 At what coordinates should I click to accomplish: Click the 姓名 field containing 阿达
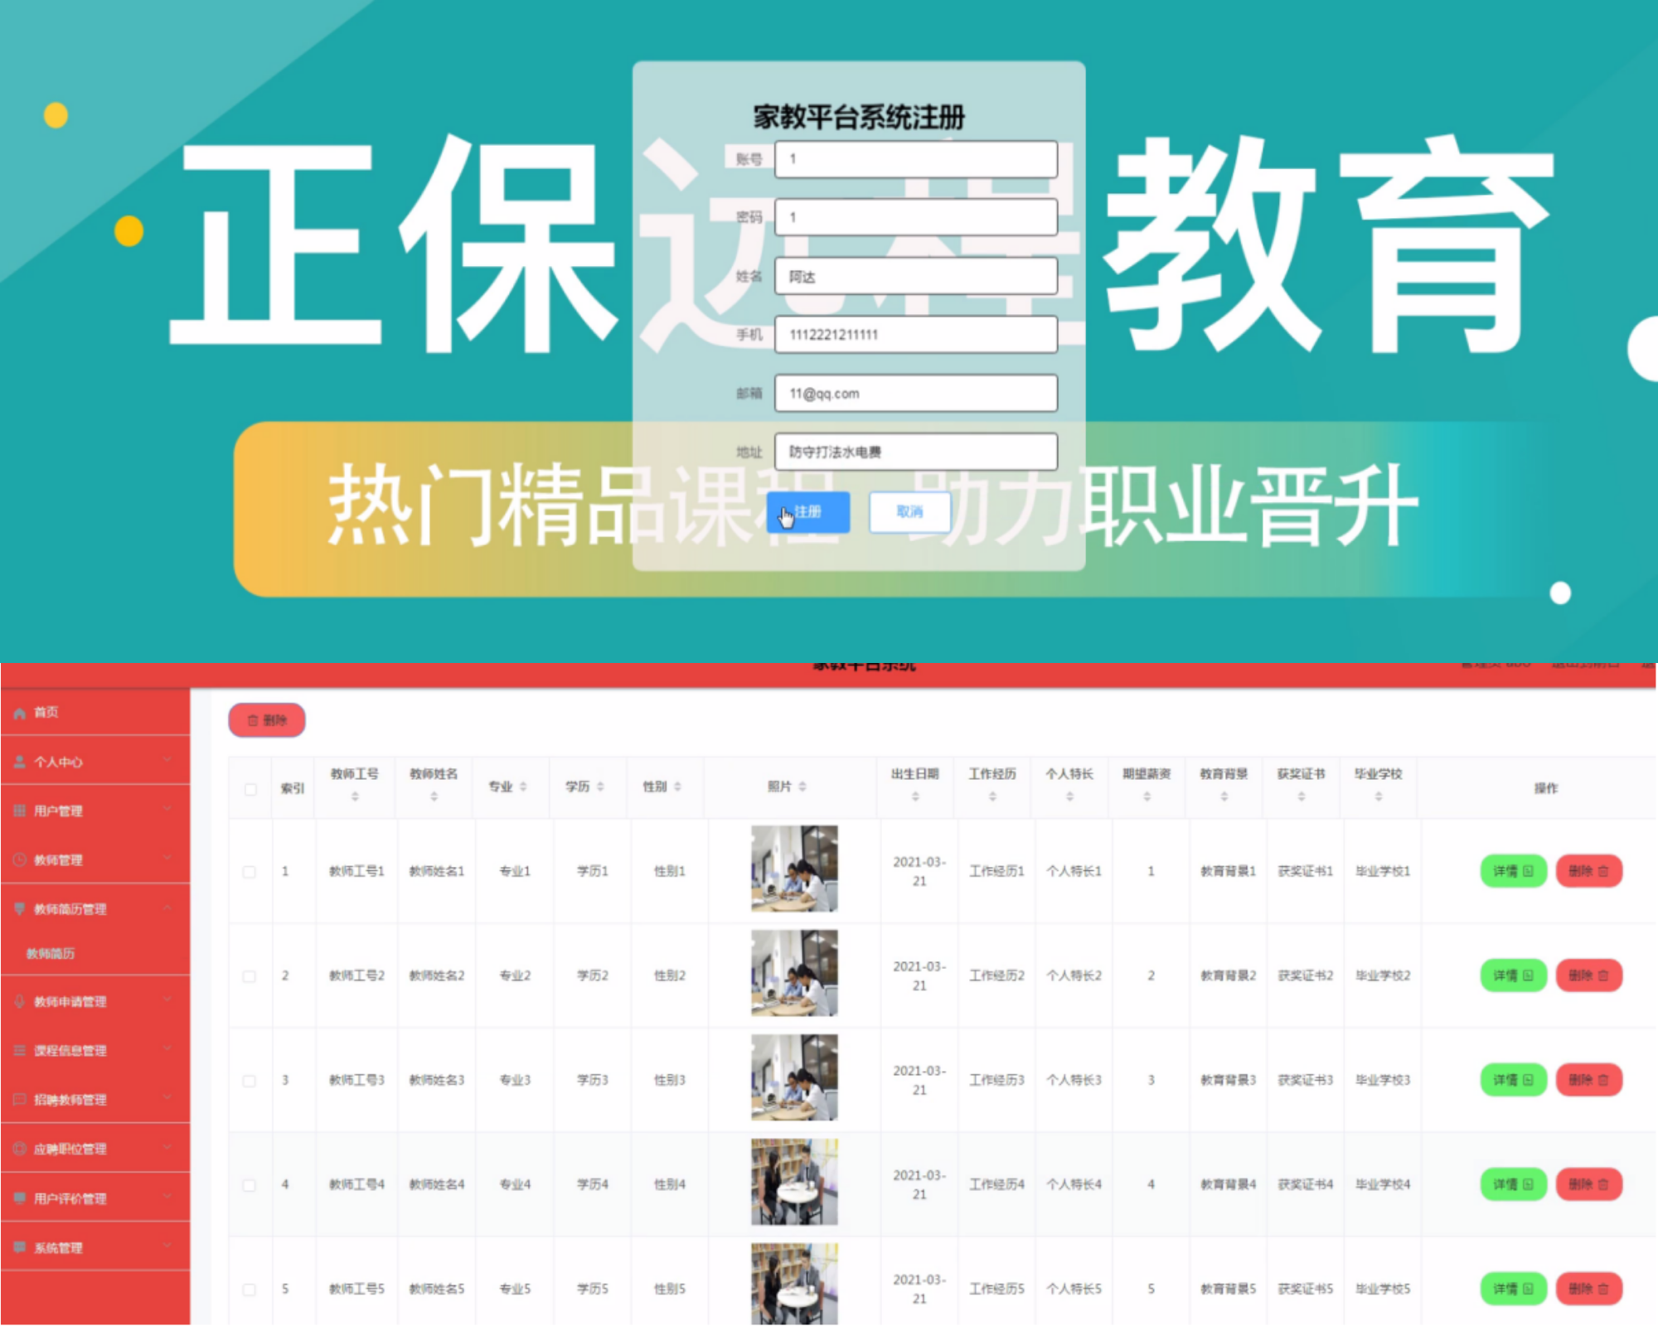click(x=916, y=276)
